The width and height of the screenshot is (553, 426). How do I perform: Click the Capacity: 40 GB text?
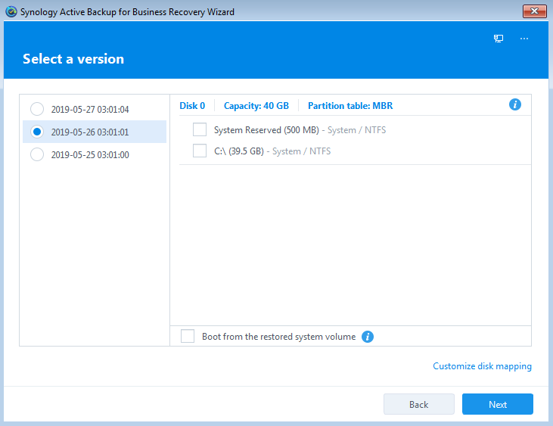click(256, 106)
